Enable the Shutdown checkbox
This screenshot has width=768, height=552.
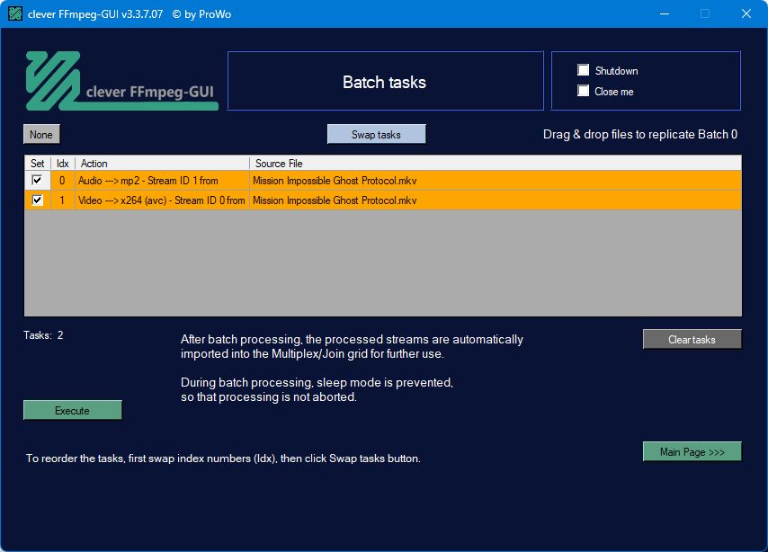coord(583,70)
